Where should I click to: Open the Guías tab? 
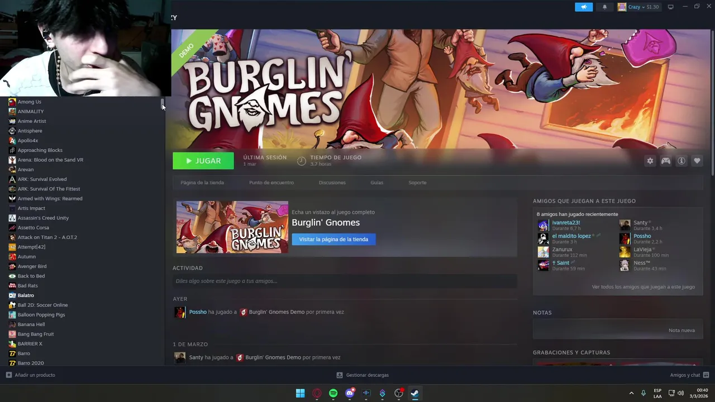coord(377,183)
